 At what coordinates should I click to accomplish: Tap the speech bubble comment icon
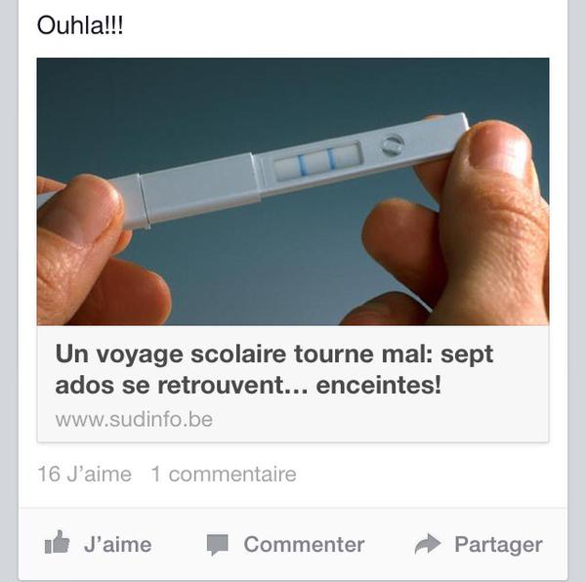[x=217, y=545]
